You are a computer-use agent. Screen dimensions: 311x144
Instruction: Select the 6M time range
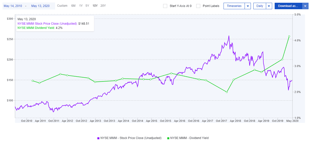(x=73, y=6)
